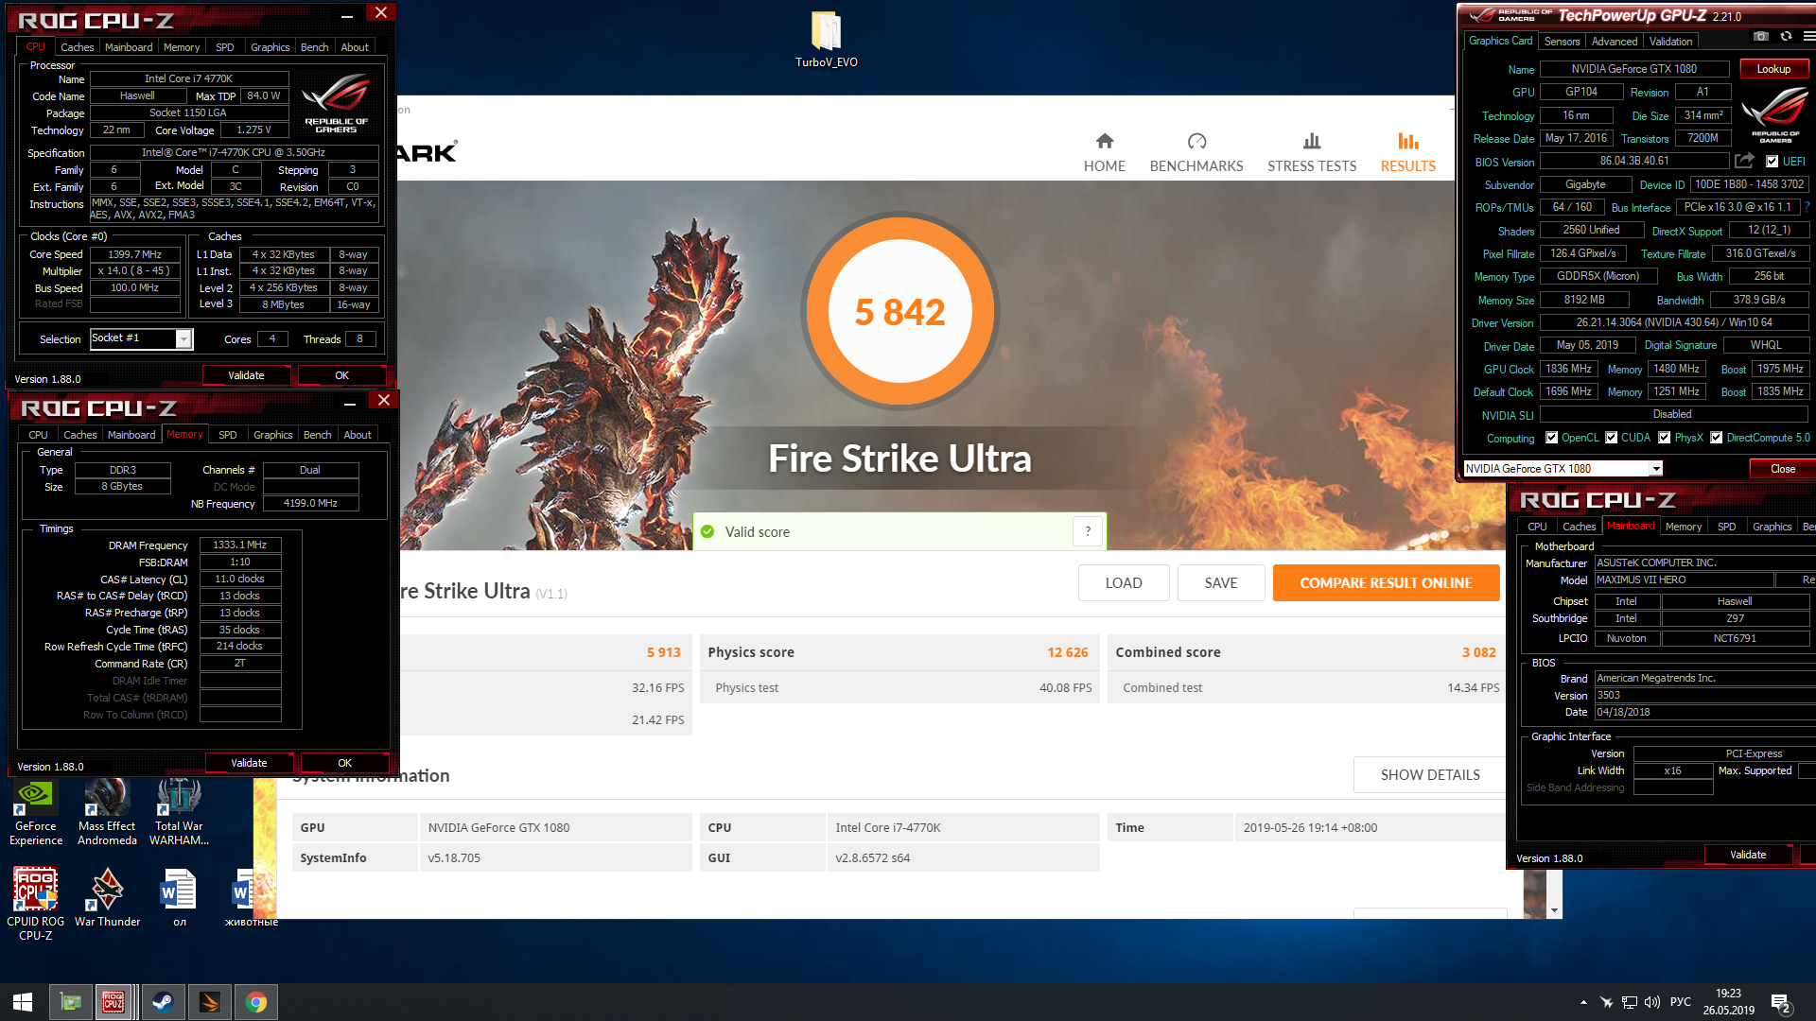Open STRESS TESTS icon in 3DMark
The width and height of the screenshot is (1816, 1021).
coord(1312,142)
